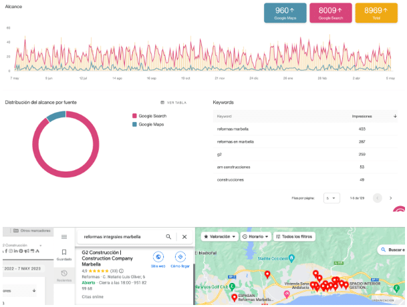Go to next keywords page
This screenshot has width=407, height=307.
[x=394, y=198]
